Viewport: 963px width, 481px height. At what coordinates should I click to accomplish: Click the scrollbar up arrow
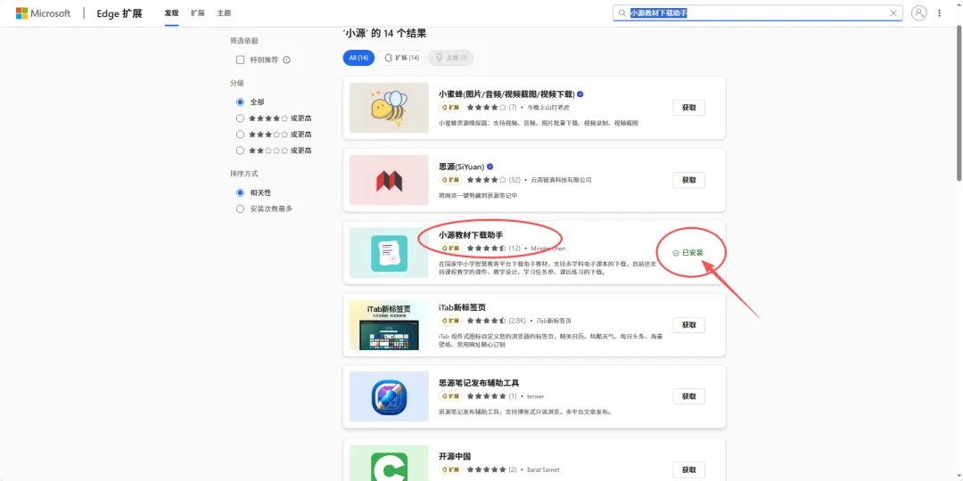(x=959, y=4)
